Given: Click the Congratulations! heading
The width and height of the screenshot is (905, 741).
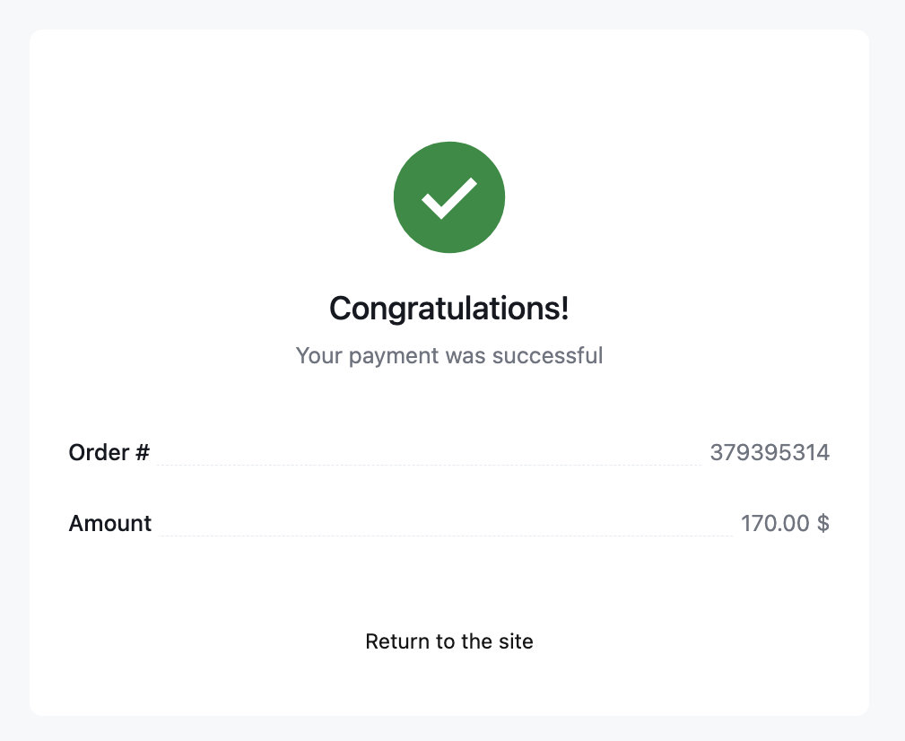Looking at the screenshot, I should [x=448, y=308].
